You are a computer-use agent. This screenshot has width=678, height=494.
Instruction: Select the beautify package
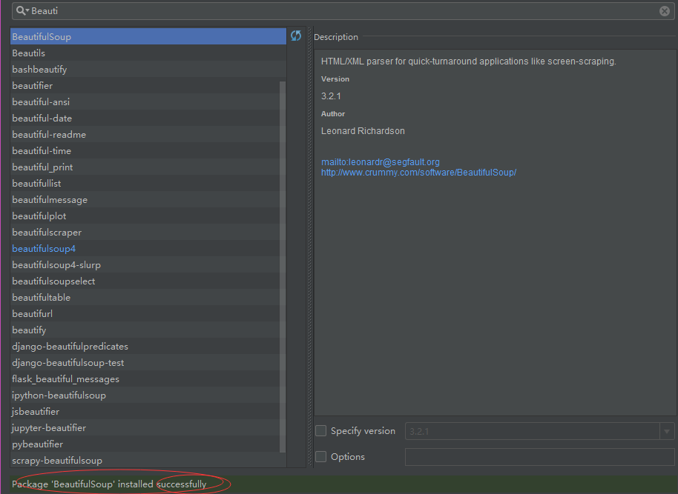pos(145,330)
